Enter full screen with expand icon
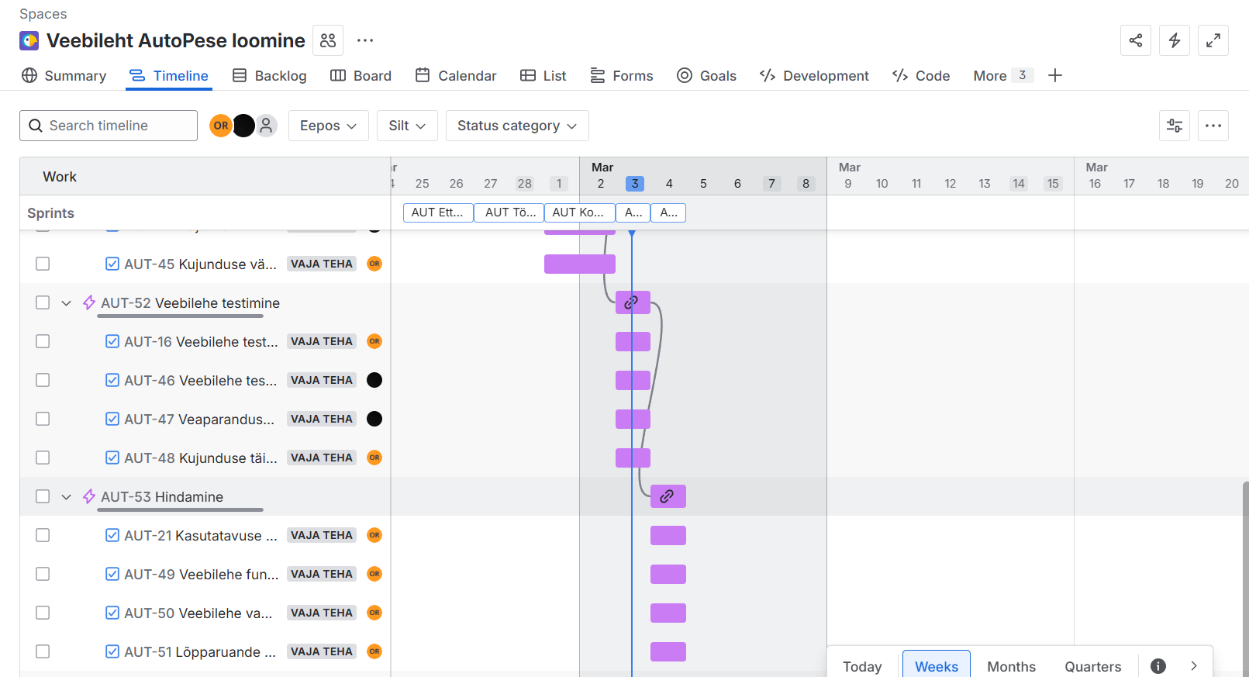 click(1213, 40)
